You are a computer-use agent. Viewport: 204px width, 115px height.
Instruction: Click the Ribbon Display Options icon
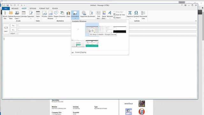[x=186, y=5]
